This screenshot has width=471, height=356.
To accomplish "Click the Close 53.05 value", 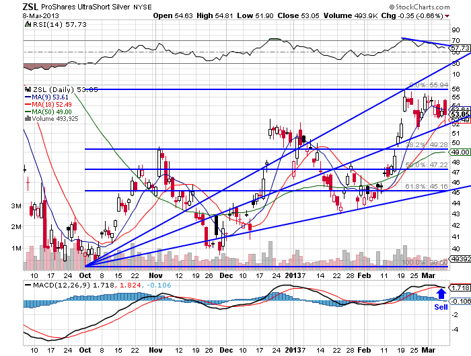I will (x=298, y=15).
